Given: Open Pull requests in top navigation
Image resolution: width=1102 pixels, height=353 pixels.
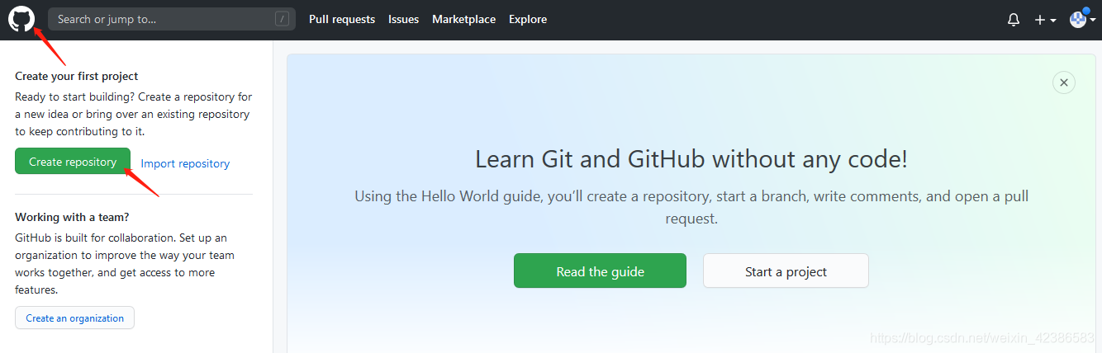Looking at the screenshot, I should [342, 19].
